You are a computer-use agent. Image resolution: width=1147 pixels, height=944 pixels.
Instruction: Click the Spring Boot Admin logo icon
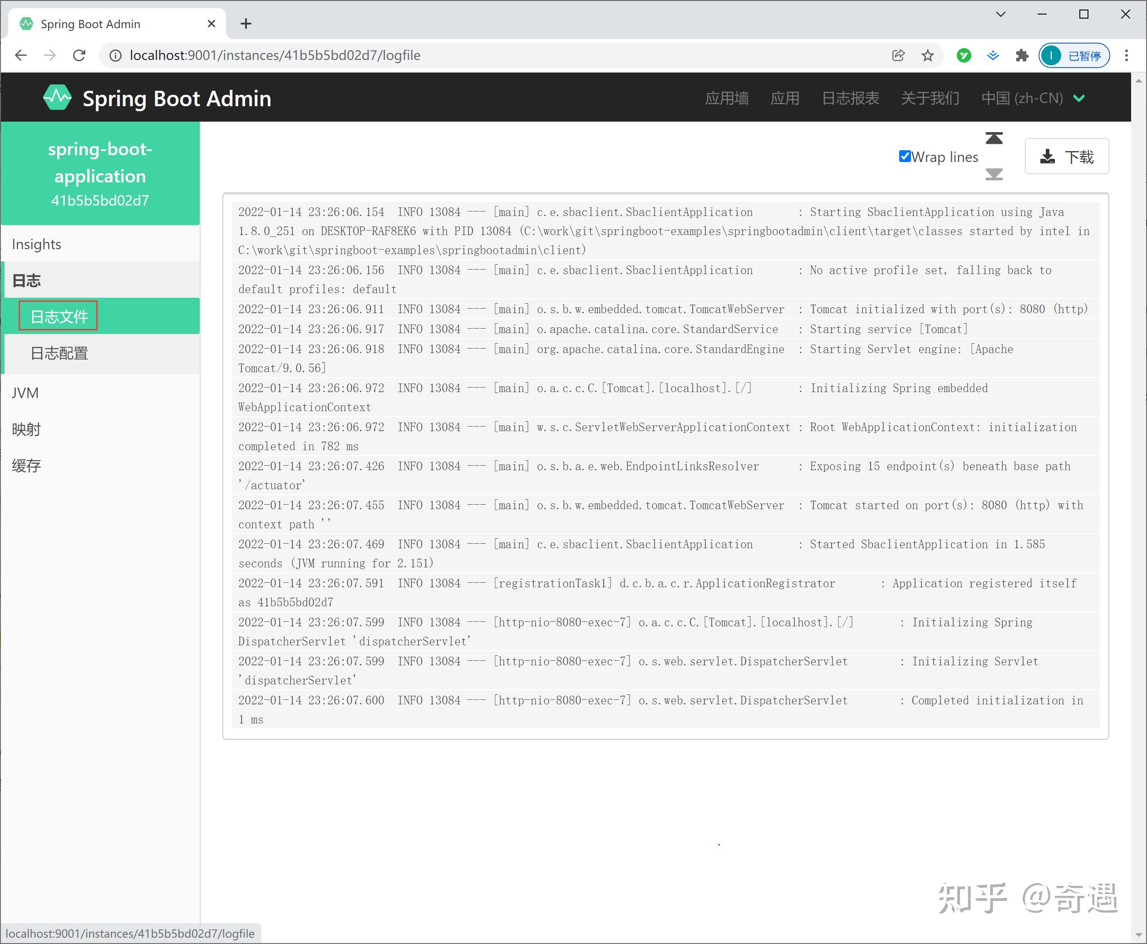58,98
